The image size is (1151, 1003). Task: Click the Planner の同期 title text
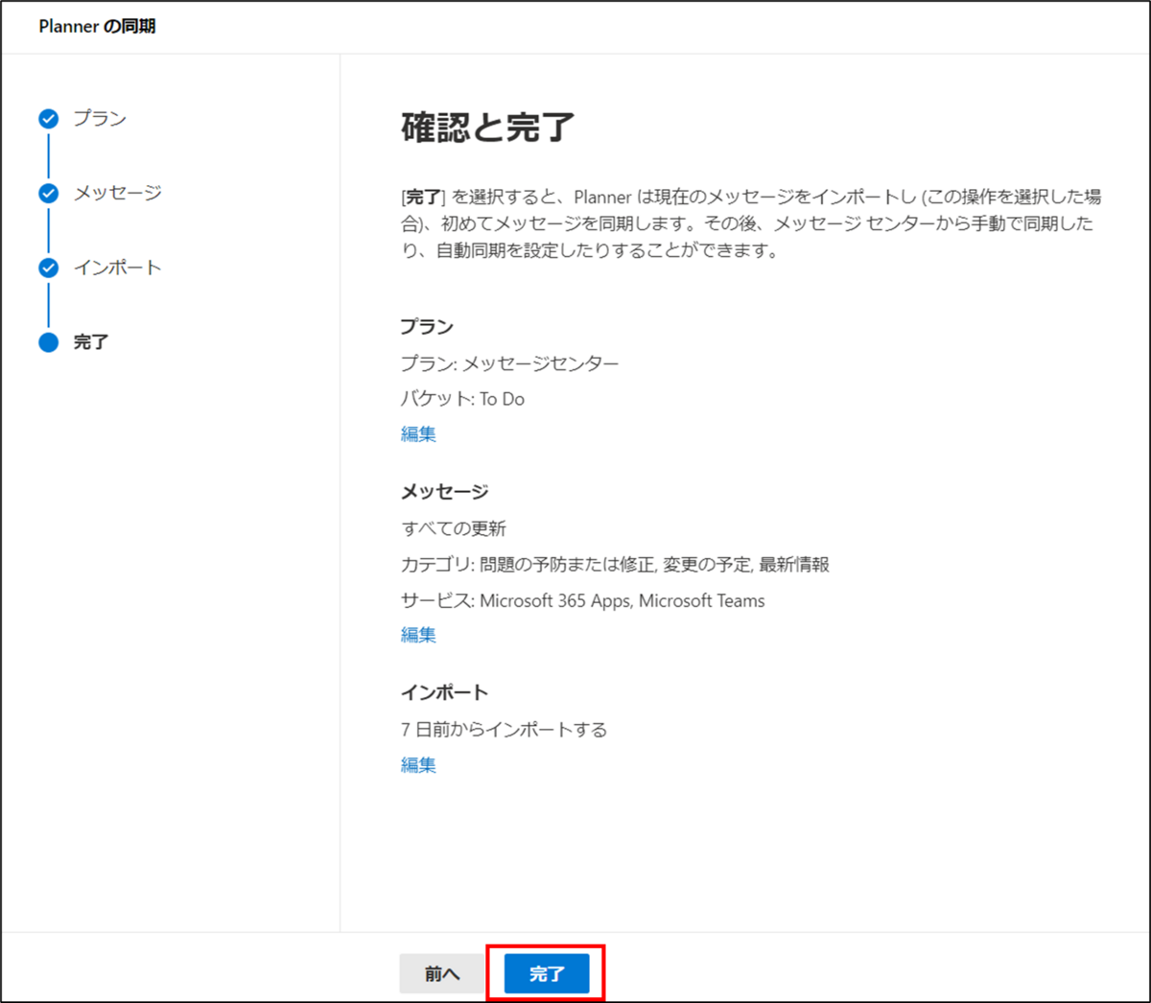pos(97,26)
